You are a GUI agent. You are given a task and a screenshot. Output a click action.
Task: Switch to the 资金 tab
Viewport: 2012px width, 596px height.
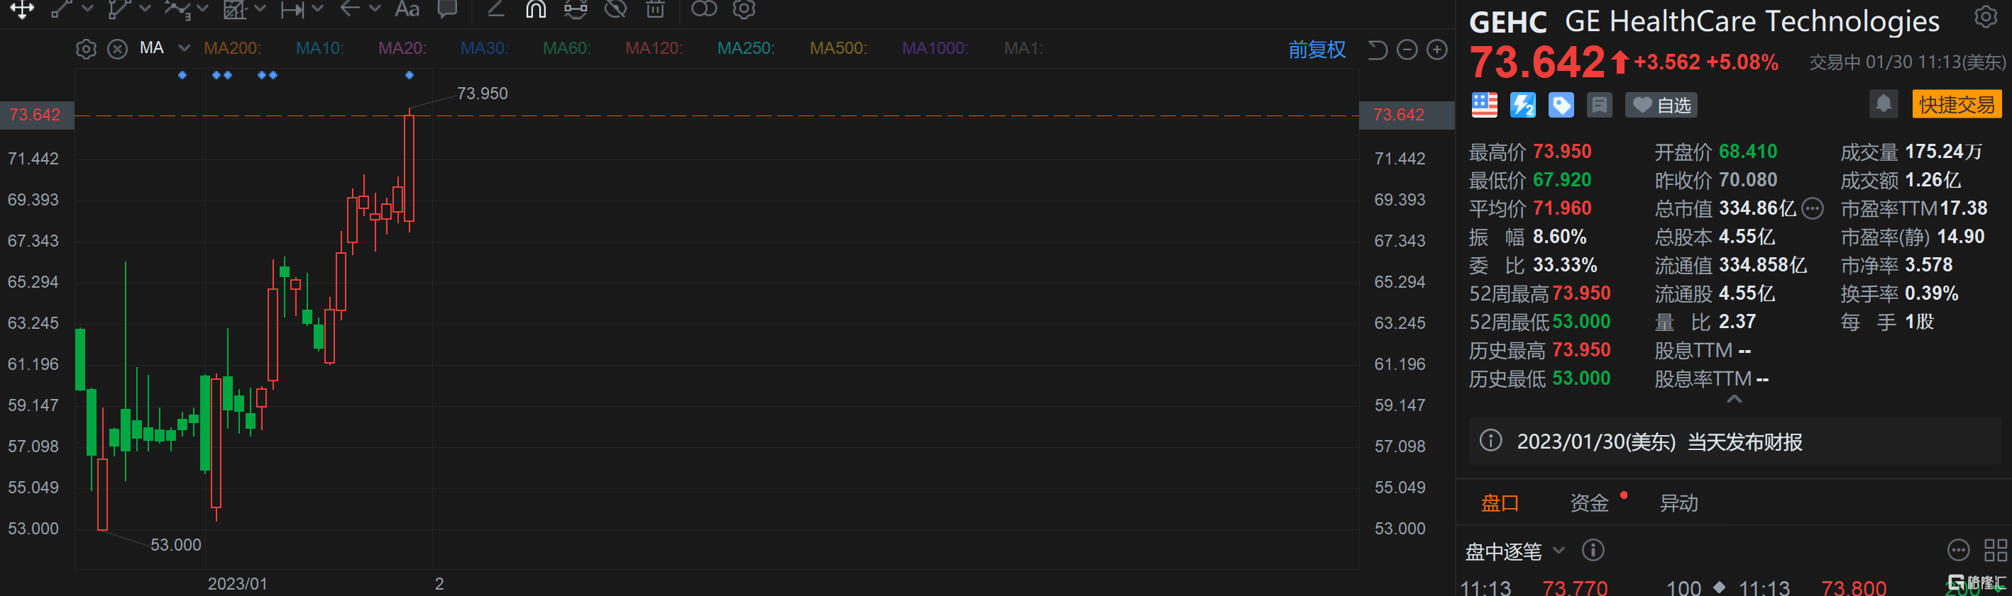[1589, 503]
